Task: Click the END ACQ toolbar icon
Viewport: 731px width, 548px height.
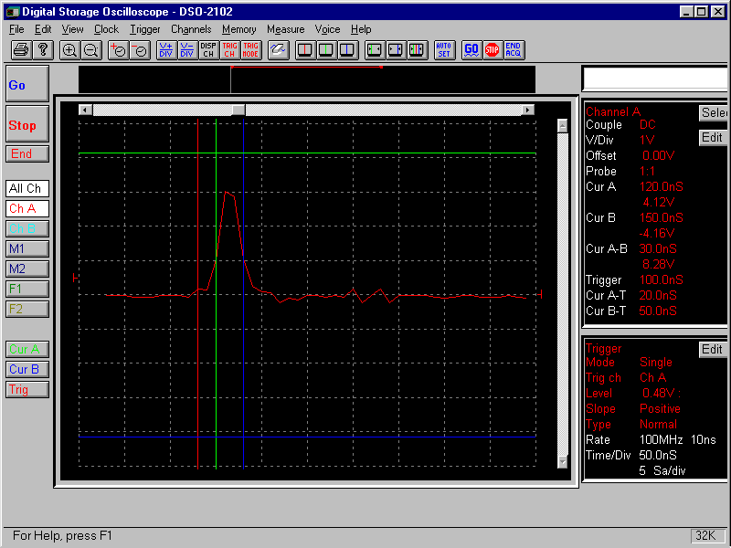Action: 514,50
